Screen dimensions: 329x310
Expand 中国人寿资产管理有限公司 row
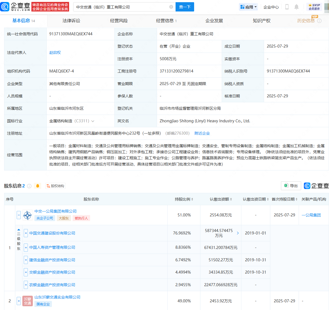pos(26,247)
